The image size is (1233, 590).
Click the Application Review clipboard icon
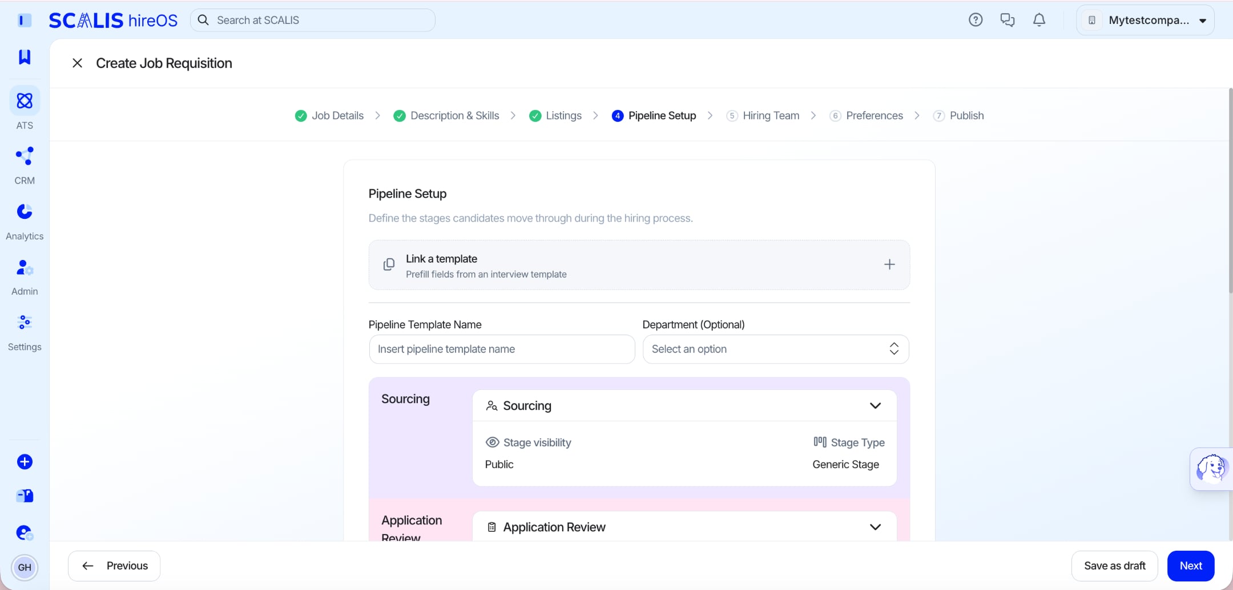tap(491, 527)
